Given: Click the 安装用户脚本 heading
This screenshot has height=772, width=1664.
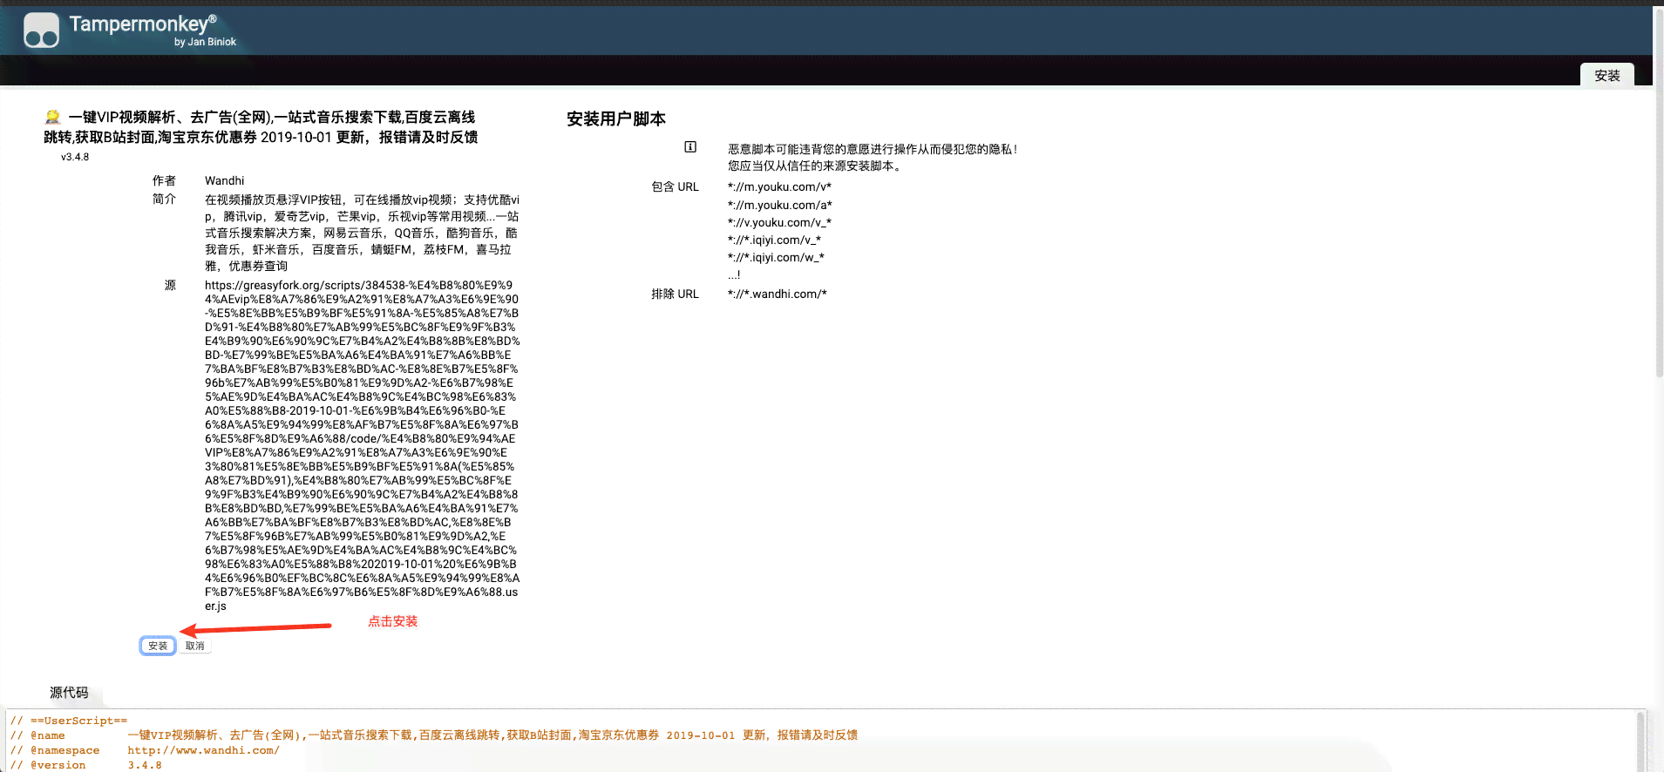Looking at the screenshot, I should point(616,119).
